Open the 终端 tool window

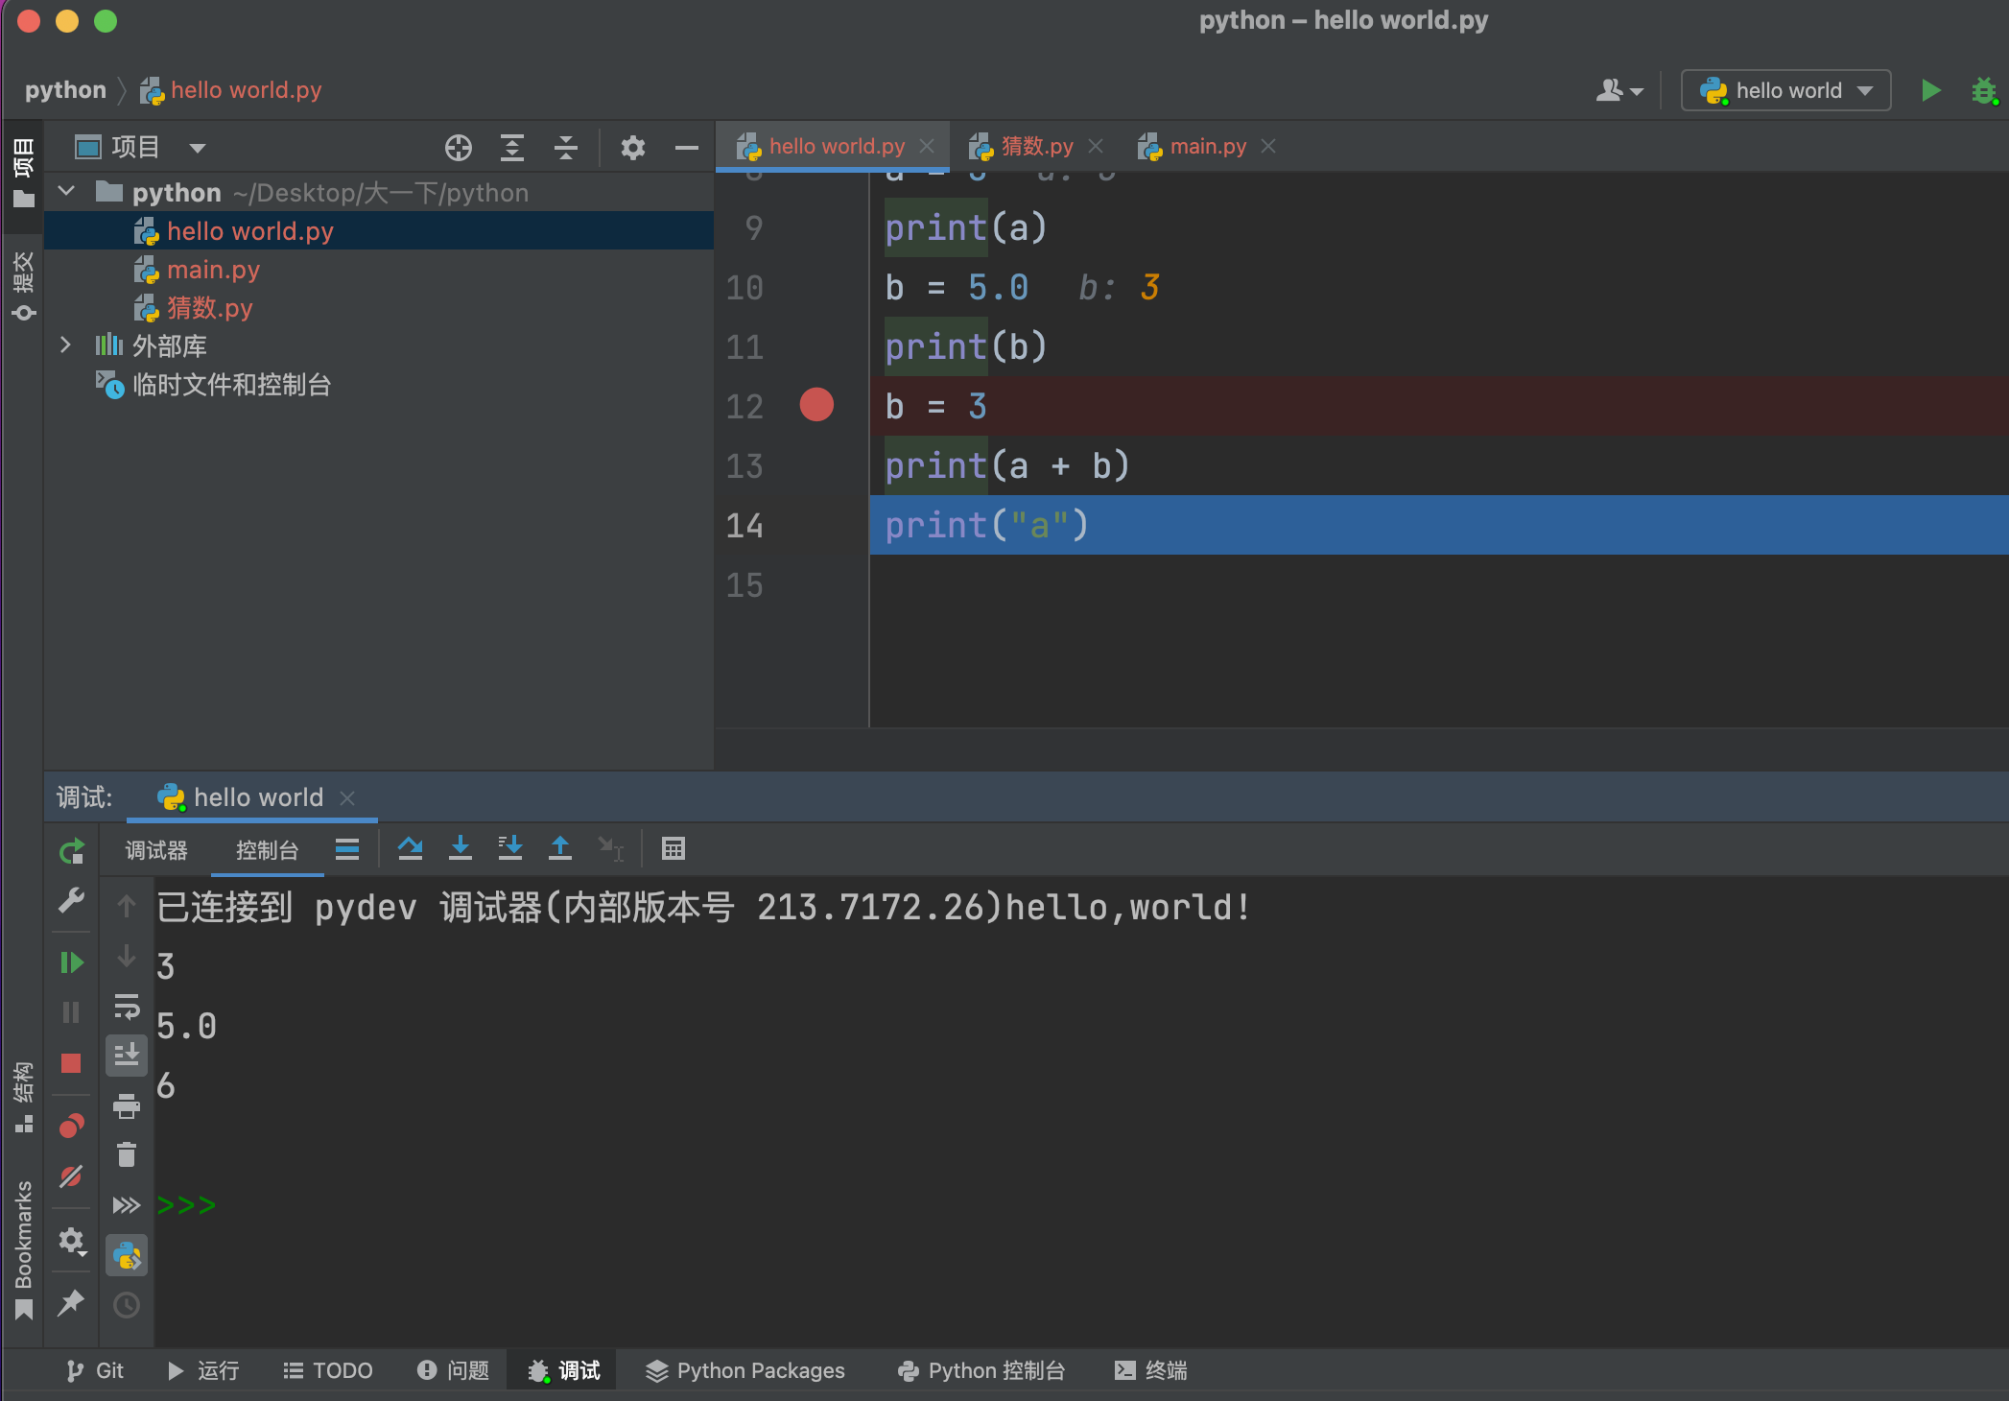pos(1151,1370)
